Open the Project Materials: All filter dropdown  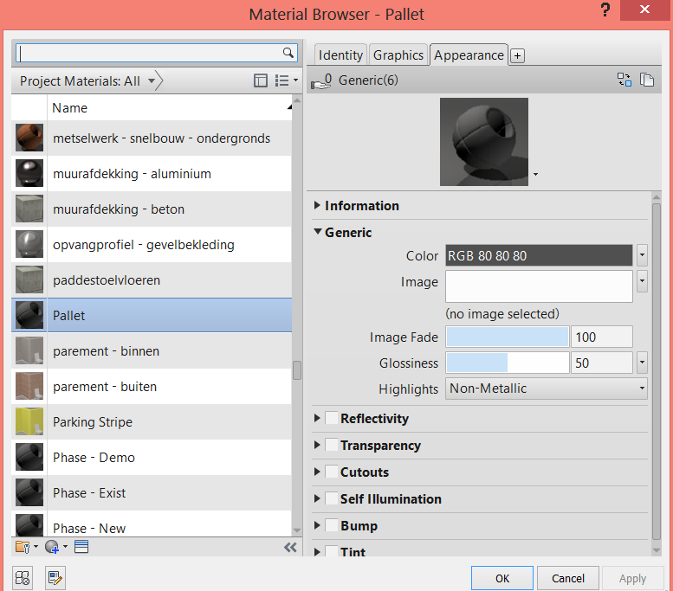coord(152,81)
